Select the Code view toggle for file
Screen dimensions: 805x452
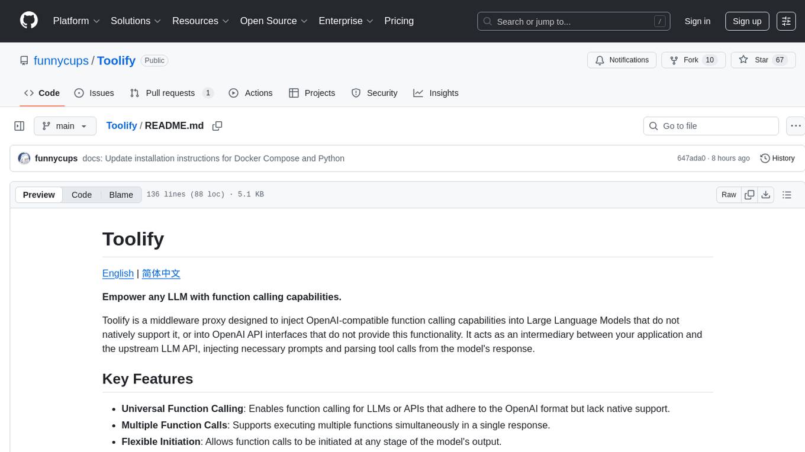point(82,195)
